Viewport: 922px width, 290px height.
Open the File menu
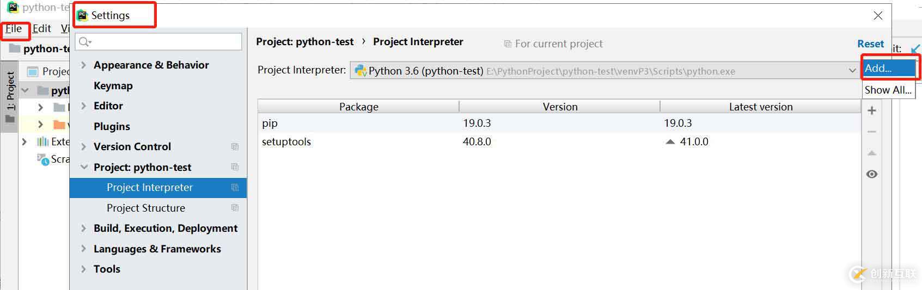[x=14, y=29]
